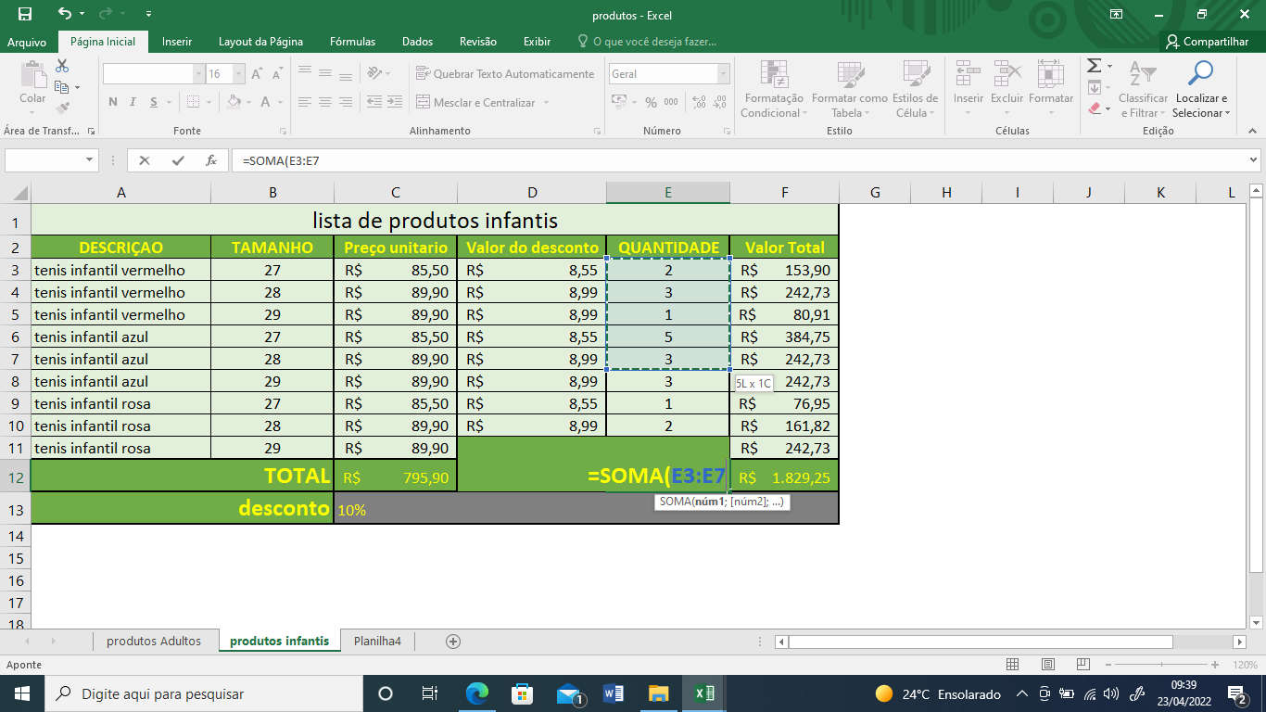Open Formatação Condicional dropdown

tap(774, 89)
